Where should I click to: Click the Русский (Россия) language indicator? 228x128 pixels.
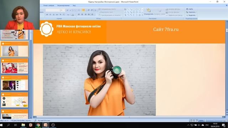click(x=44, y=121)
